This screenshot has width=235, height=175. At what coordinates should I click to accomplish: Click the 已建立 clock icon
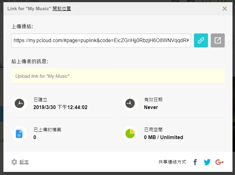[19, 103]
